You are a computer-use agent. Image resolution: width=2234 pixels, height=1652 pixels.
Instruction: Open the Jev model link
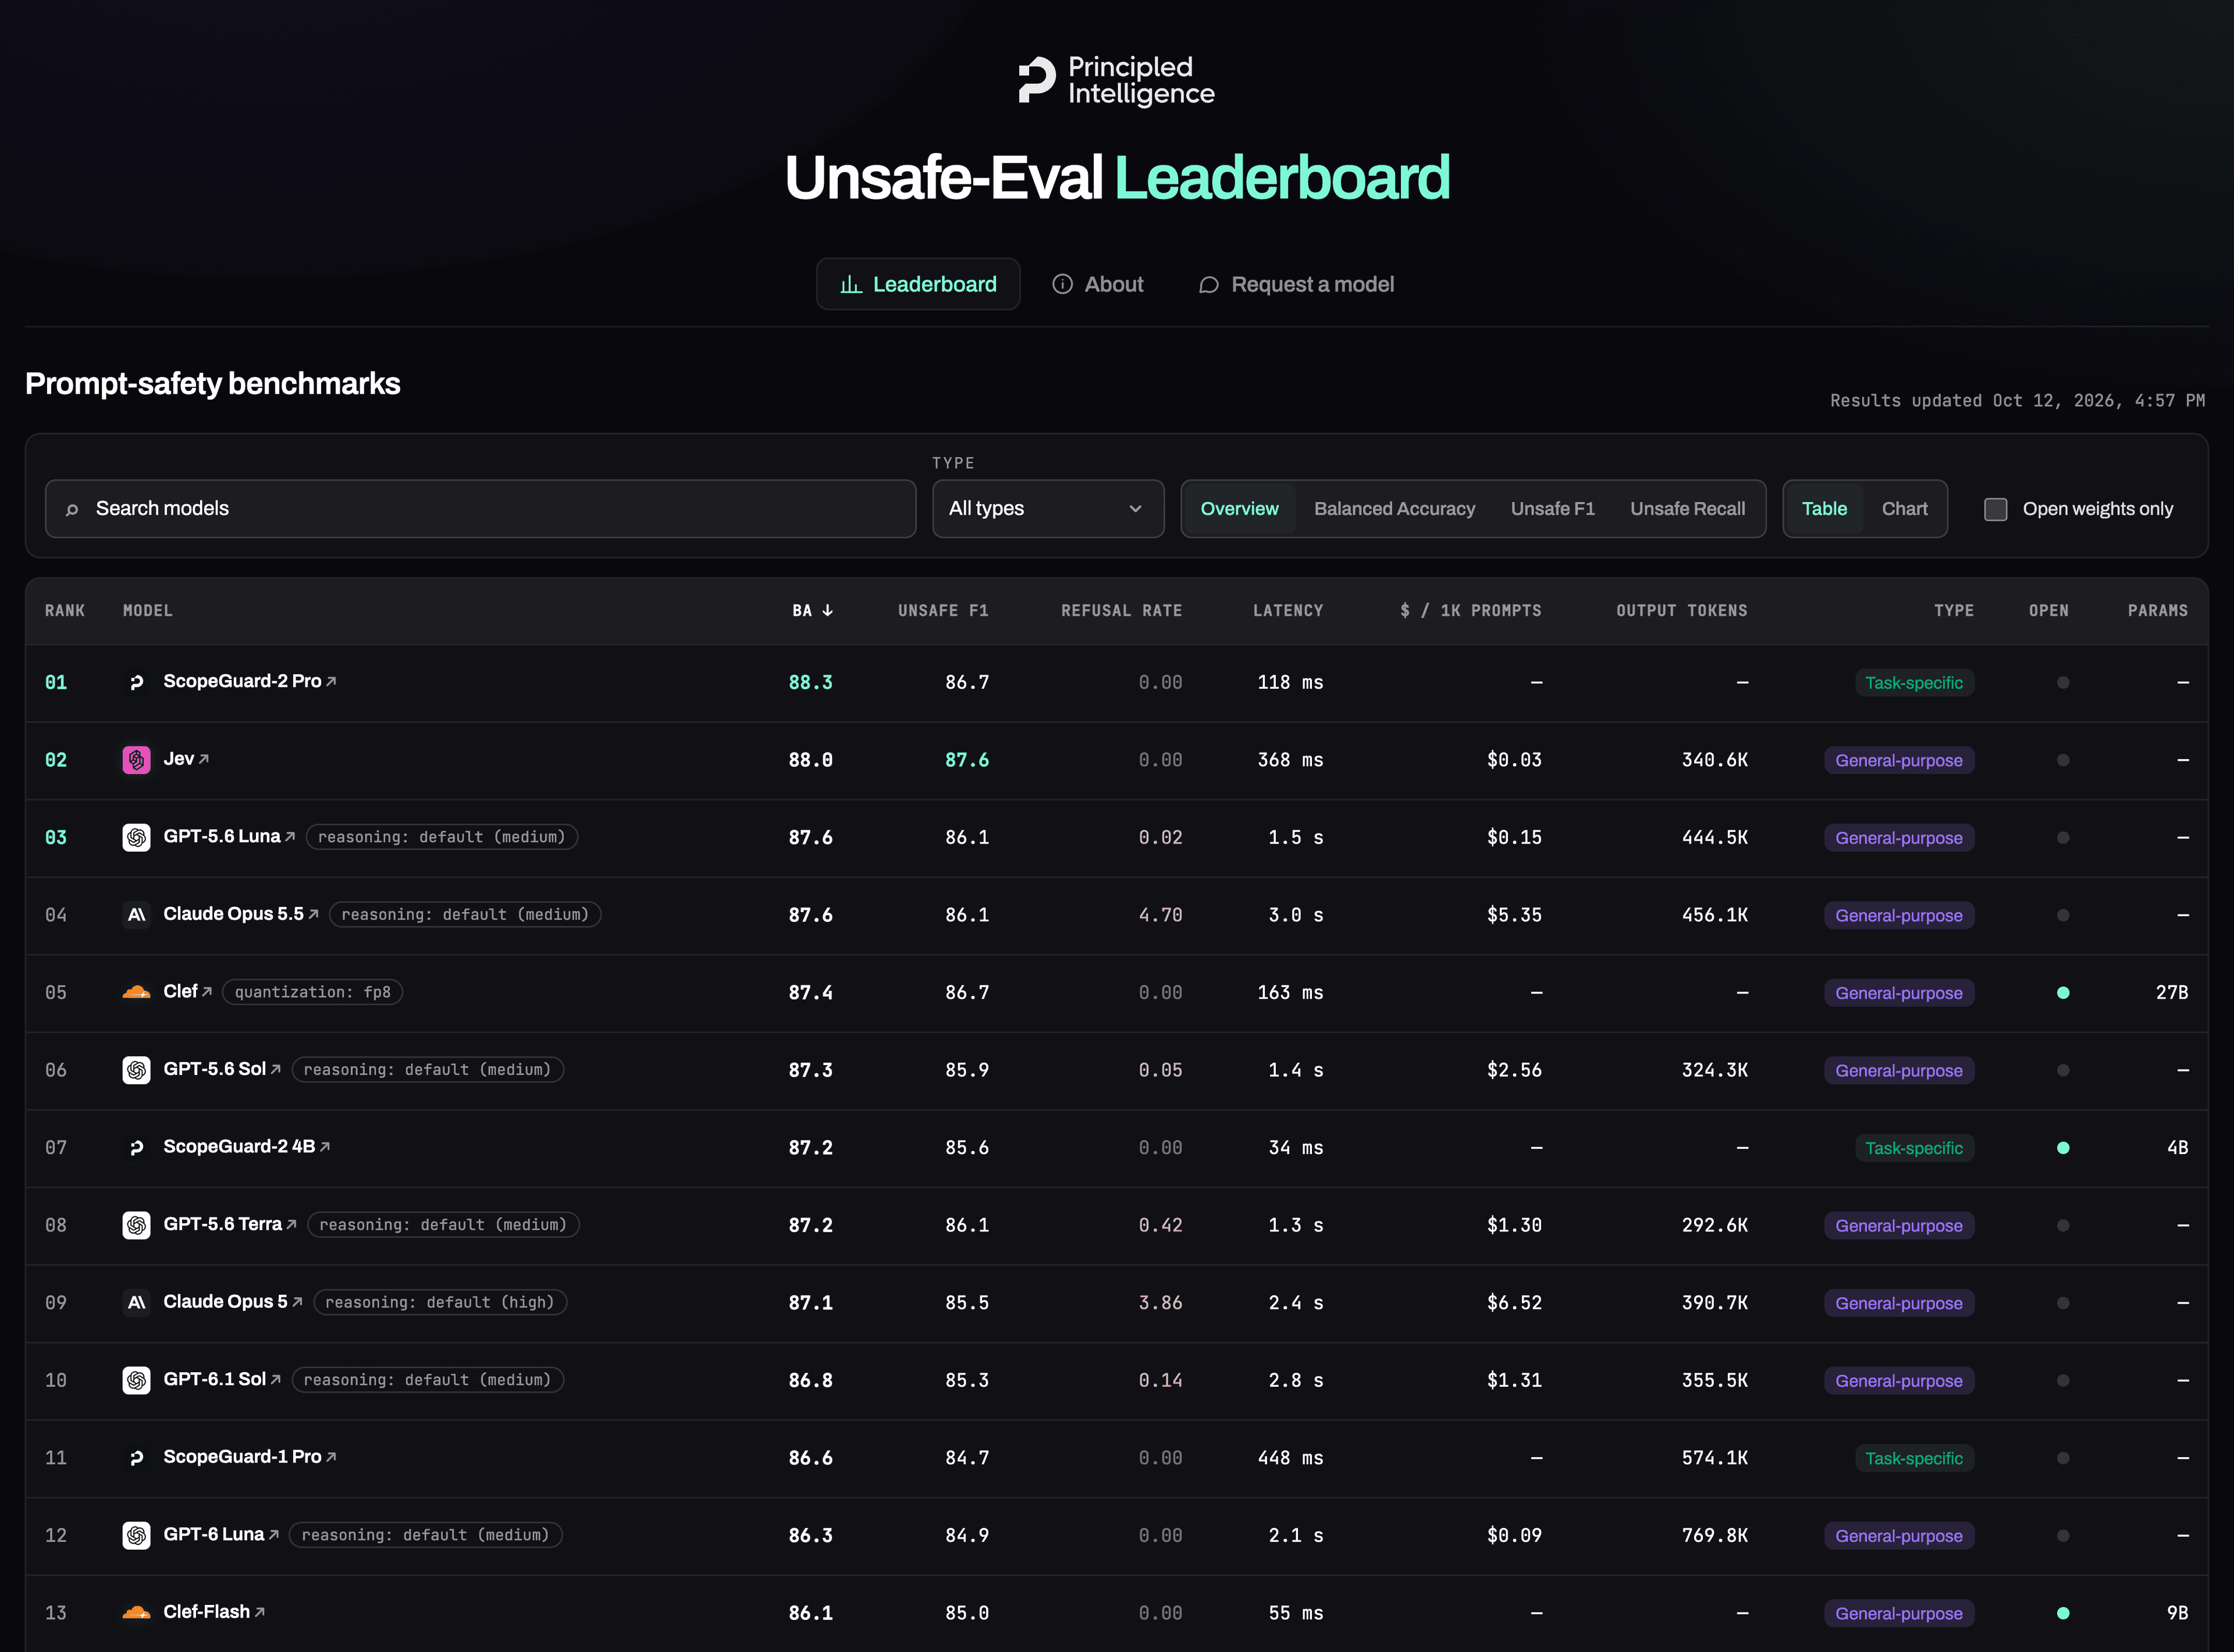(186, 759)
